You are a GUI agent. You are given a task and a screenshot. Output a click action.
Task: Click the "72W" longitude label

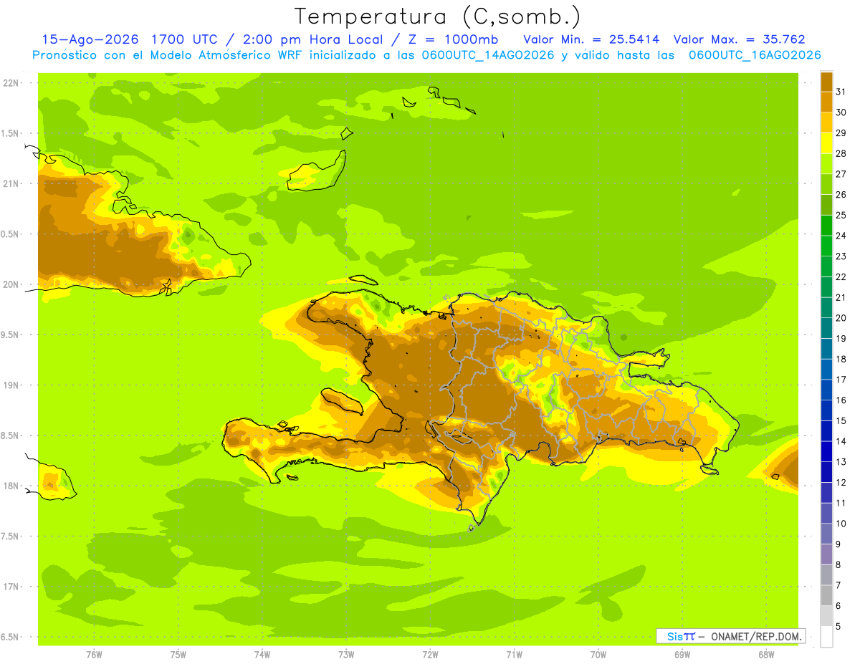[430, 655]
